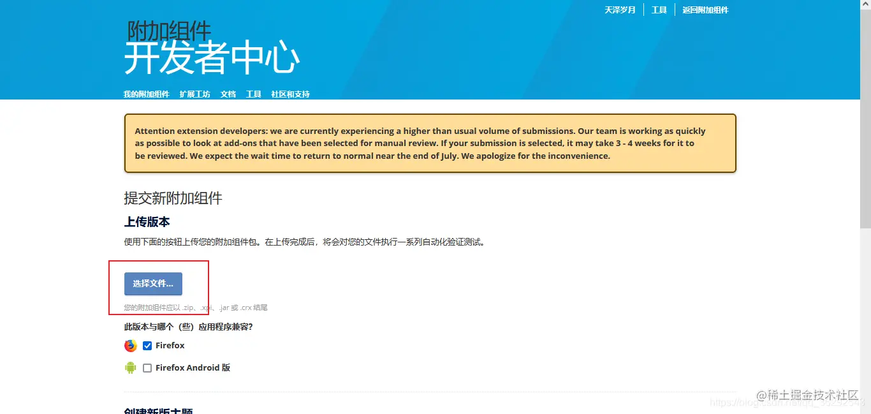Click the 开发者中心 header title
The width and height of the screenshot is (871, 414).
click(212, 59)
